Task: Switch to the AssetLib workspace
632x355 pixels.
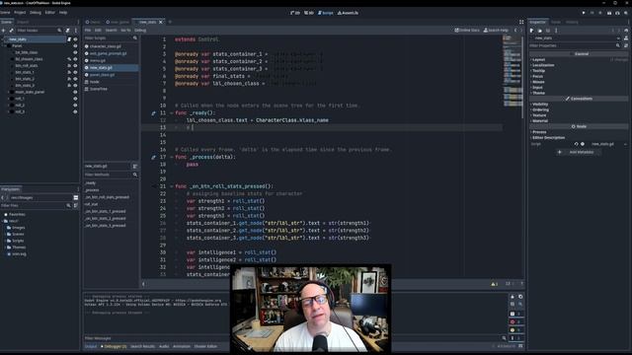Action: point(348,13)
